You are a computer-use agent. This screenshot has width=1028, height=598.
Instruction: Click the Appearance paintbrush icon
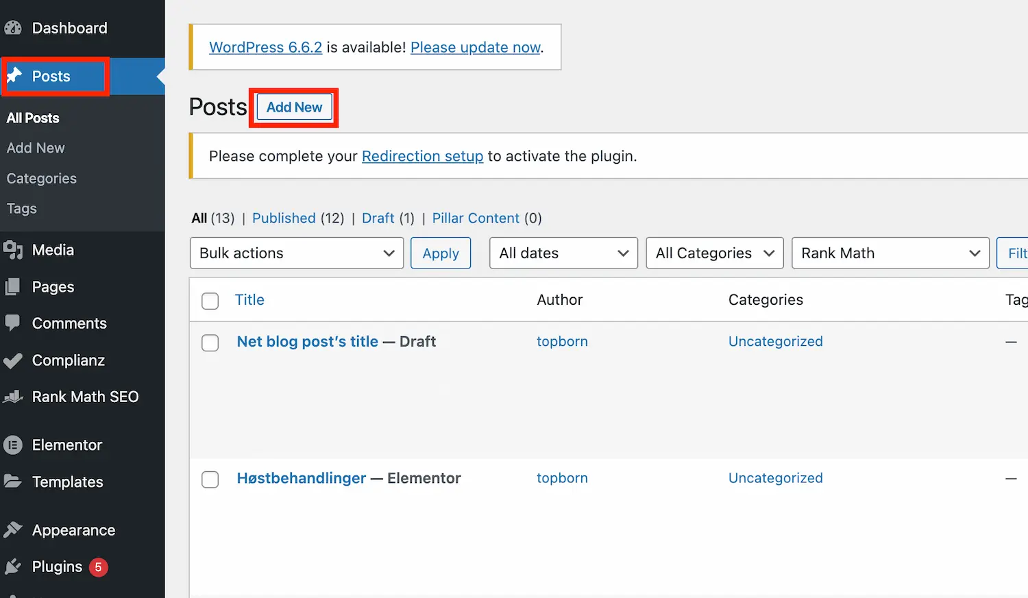click(x=13, y=530)
